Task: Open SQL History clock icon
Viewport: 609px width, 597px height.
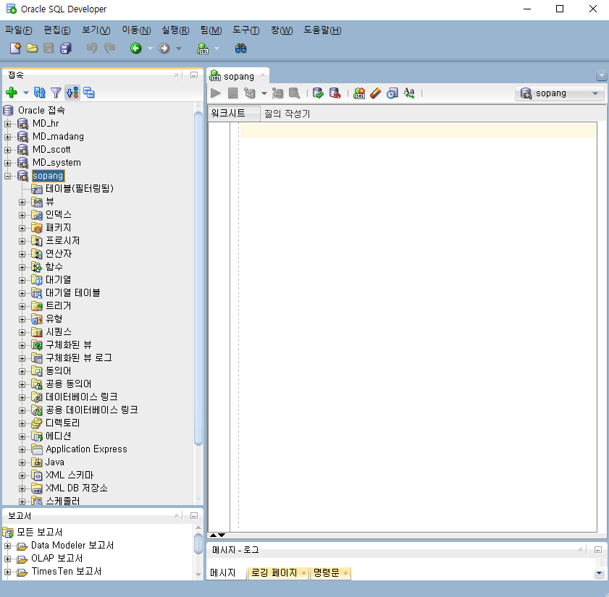Action: [x=392, y=93]
